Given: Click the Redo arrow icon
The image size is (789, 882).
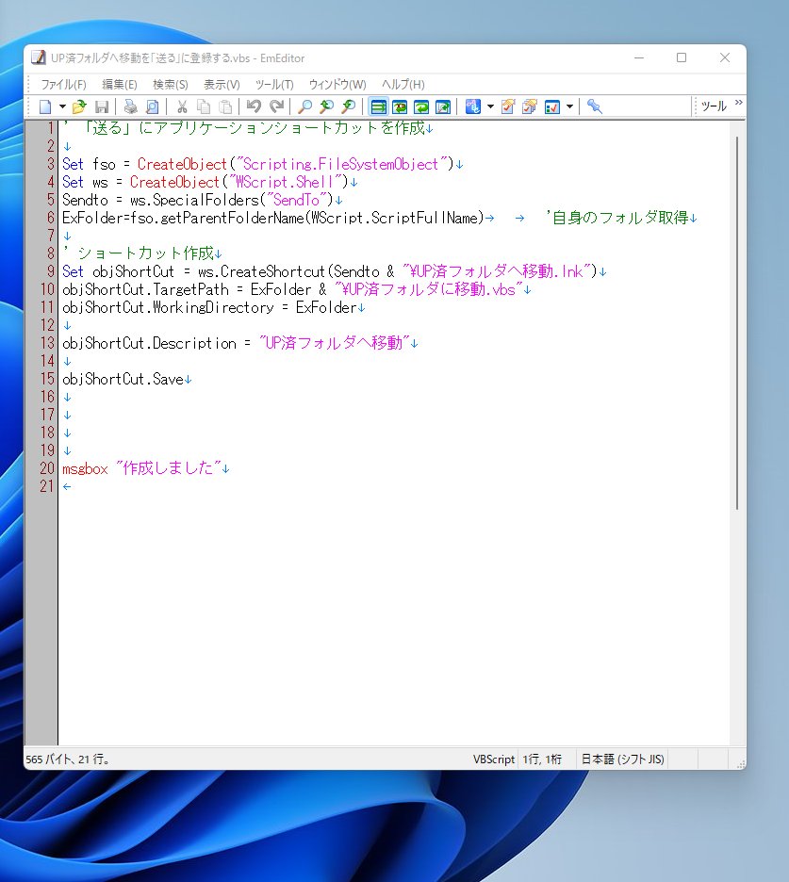Looking at the screenshot, I should (276, 106).
